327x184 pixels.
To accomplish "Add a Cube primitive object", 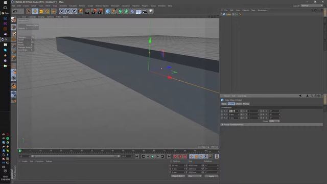I will (108, 11).
